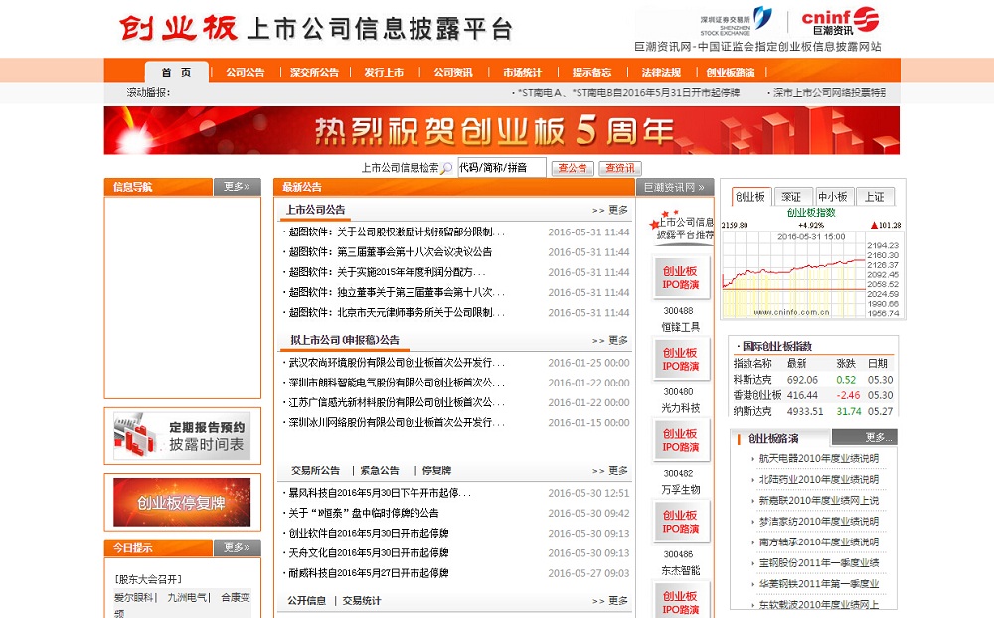994x618 pixels.
Task: Open the 发行上市 menu
Action: click(x=384, y=73)
